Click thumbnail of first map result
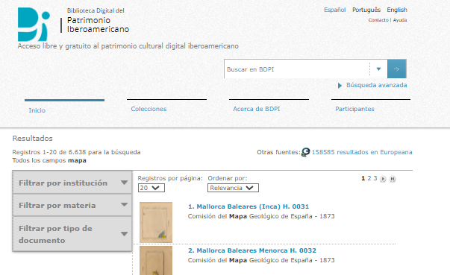Screen dimensions: 450x275 (x=156, y=222)
